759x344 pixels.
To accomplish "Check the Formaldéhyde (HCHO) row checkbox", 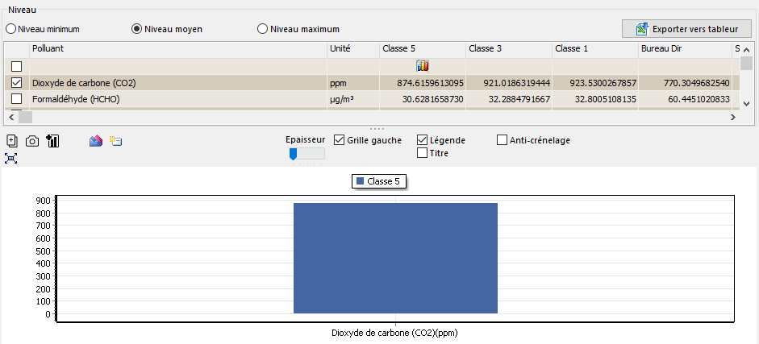I will click(16, 99).
